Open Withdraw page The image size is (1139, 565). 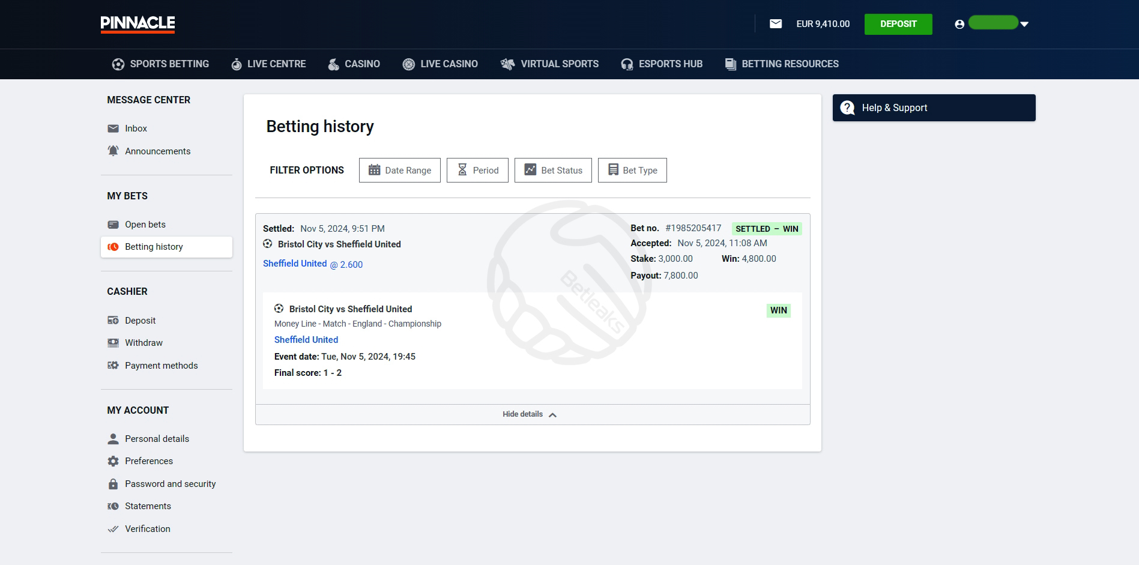[x=144, y=343]
